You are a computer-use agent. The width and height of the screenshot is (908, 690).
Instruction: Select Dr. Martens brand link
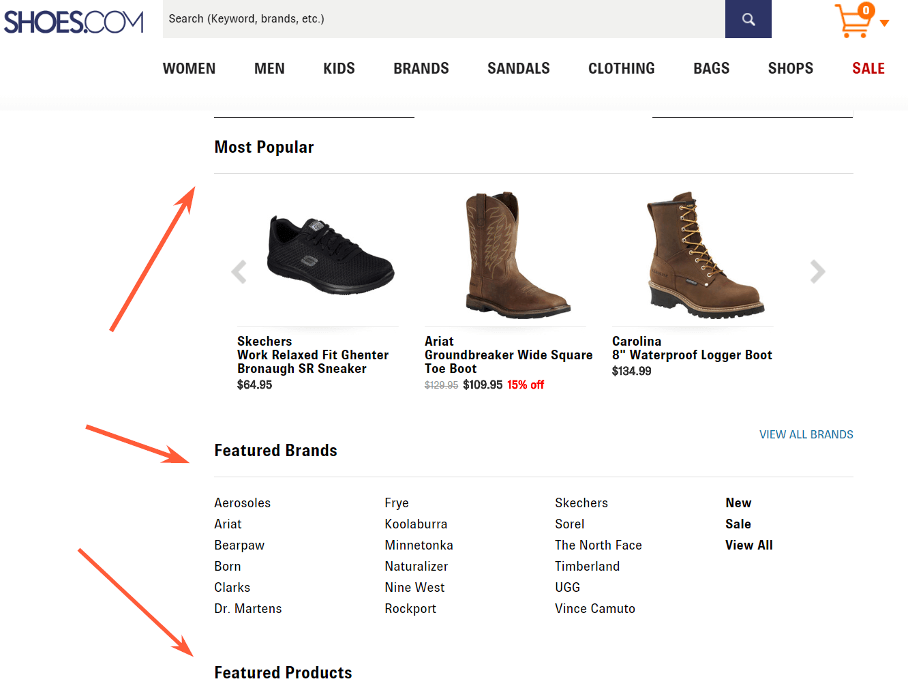point(248,608)
